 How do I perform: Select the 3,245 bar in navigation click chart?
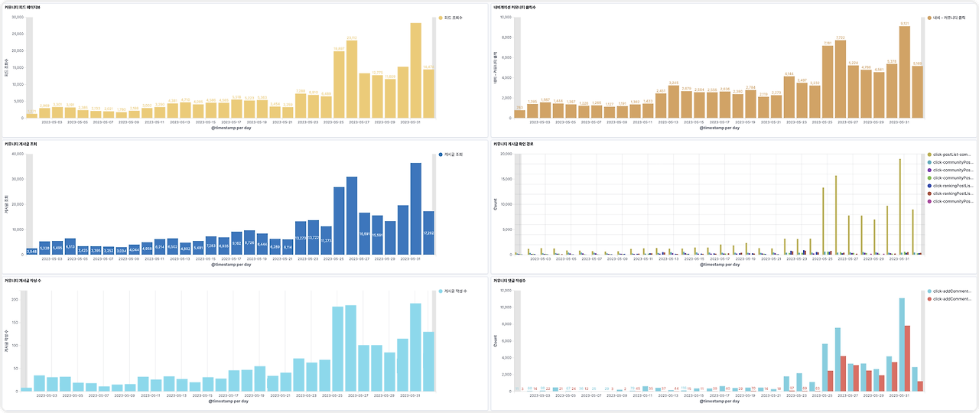(x=674, y=102)
